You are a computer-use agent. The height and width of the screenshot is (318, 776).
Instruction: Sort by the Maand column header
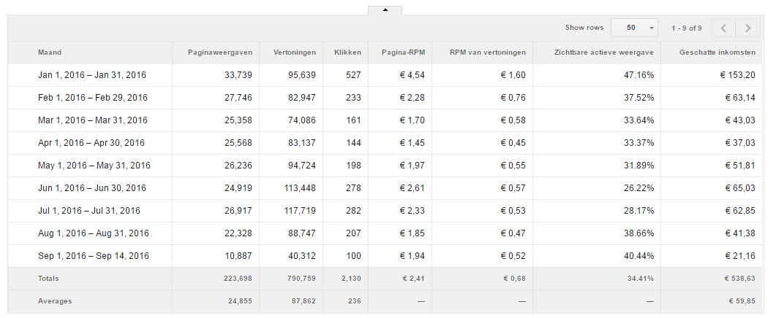click(50, 53)
